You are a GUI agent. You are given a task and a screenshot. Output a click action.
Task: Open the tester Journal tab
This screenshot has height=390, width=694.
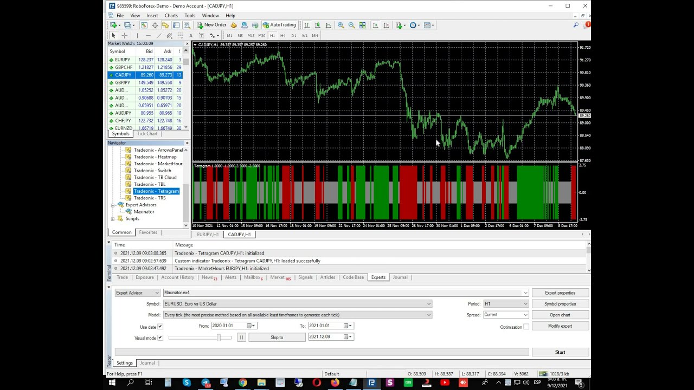[x=147, y=363]
